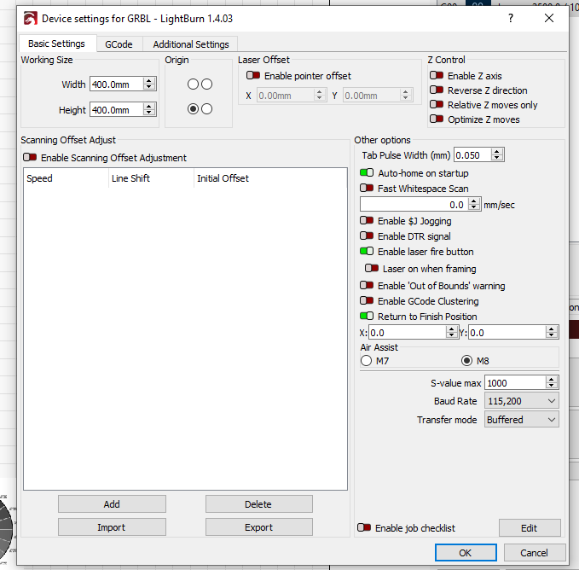Click the whitespace scan speed stepper
Screen dimensions: 579x570
[474, 204]
